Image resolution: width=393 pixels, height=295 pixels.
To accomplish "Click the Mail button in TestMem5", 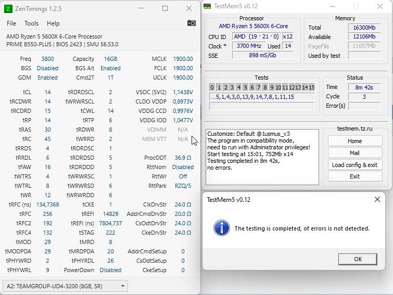I will point(355,153).
